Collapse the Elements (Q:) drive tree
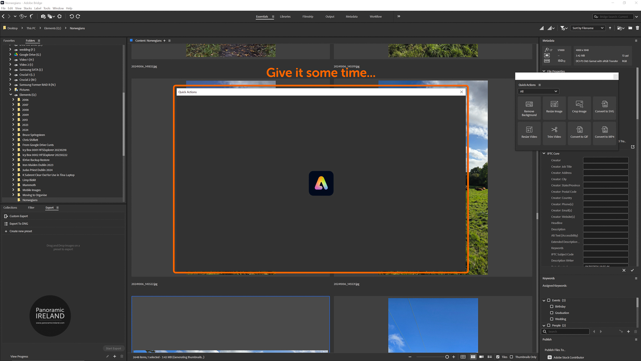Viewport: 641px width, 361px height. [10, 95]
